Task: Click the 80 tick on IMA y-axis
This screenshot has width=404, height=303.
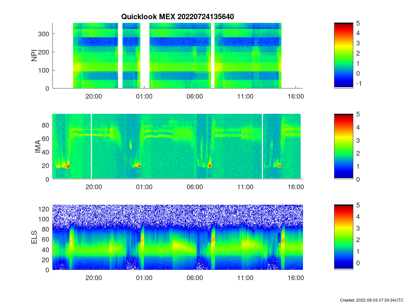Action: pyautogui.click(x=46, y=125)
